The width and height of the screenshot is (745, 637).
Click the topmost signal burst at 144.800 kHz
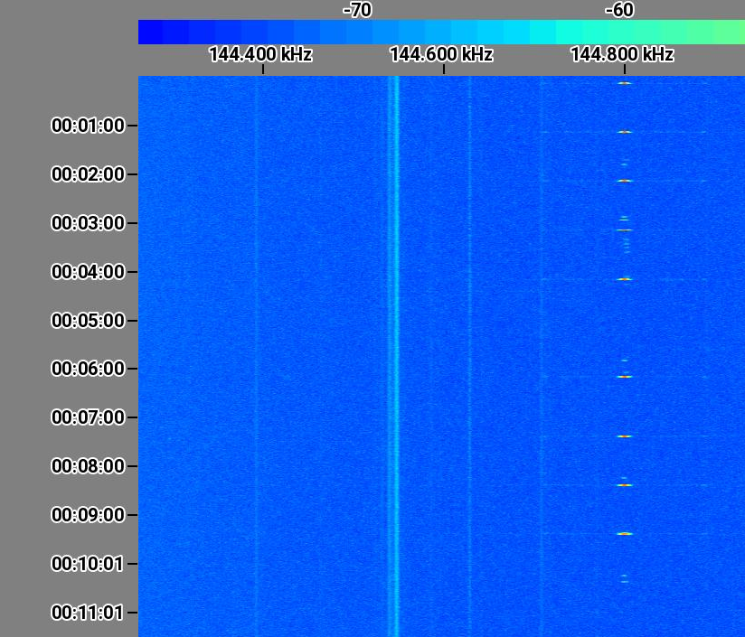[x=624, y=83]
